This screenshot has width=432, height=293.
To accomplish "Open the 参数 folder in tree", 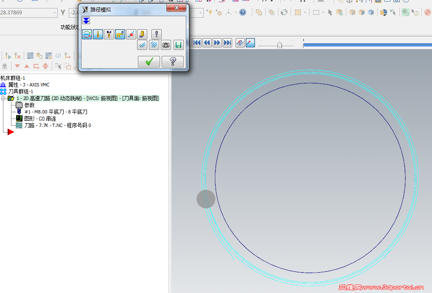I will [x=29, y=105].
